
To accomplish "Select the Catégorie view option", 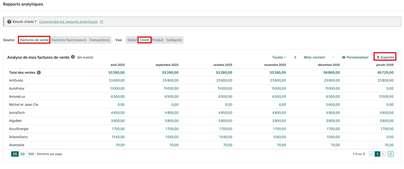I will coord(174,40).
